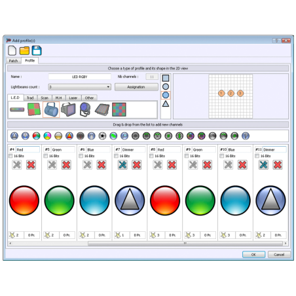Select the tilted LED wash panel fixture icon
Viewport: 296px width, 296px height.
tap(102, 109)
